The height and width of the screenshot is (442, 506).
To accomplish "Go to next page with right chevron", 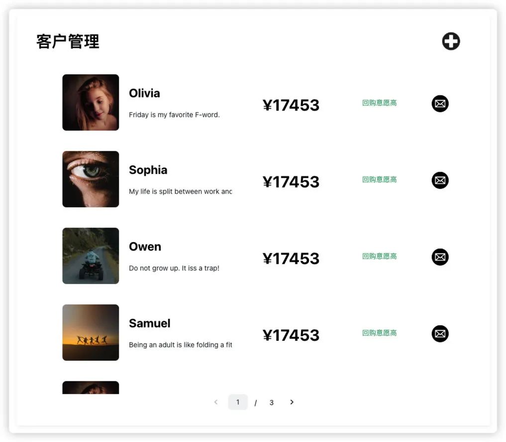I will pyautogui.click(x=292, y=402).
